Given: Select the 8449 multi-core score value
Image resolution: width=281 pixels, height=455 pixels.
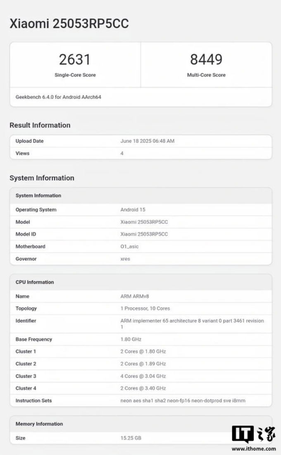Looking at the screenshot, I should [x=206, y=60].
